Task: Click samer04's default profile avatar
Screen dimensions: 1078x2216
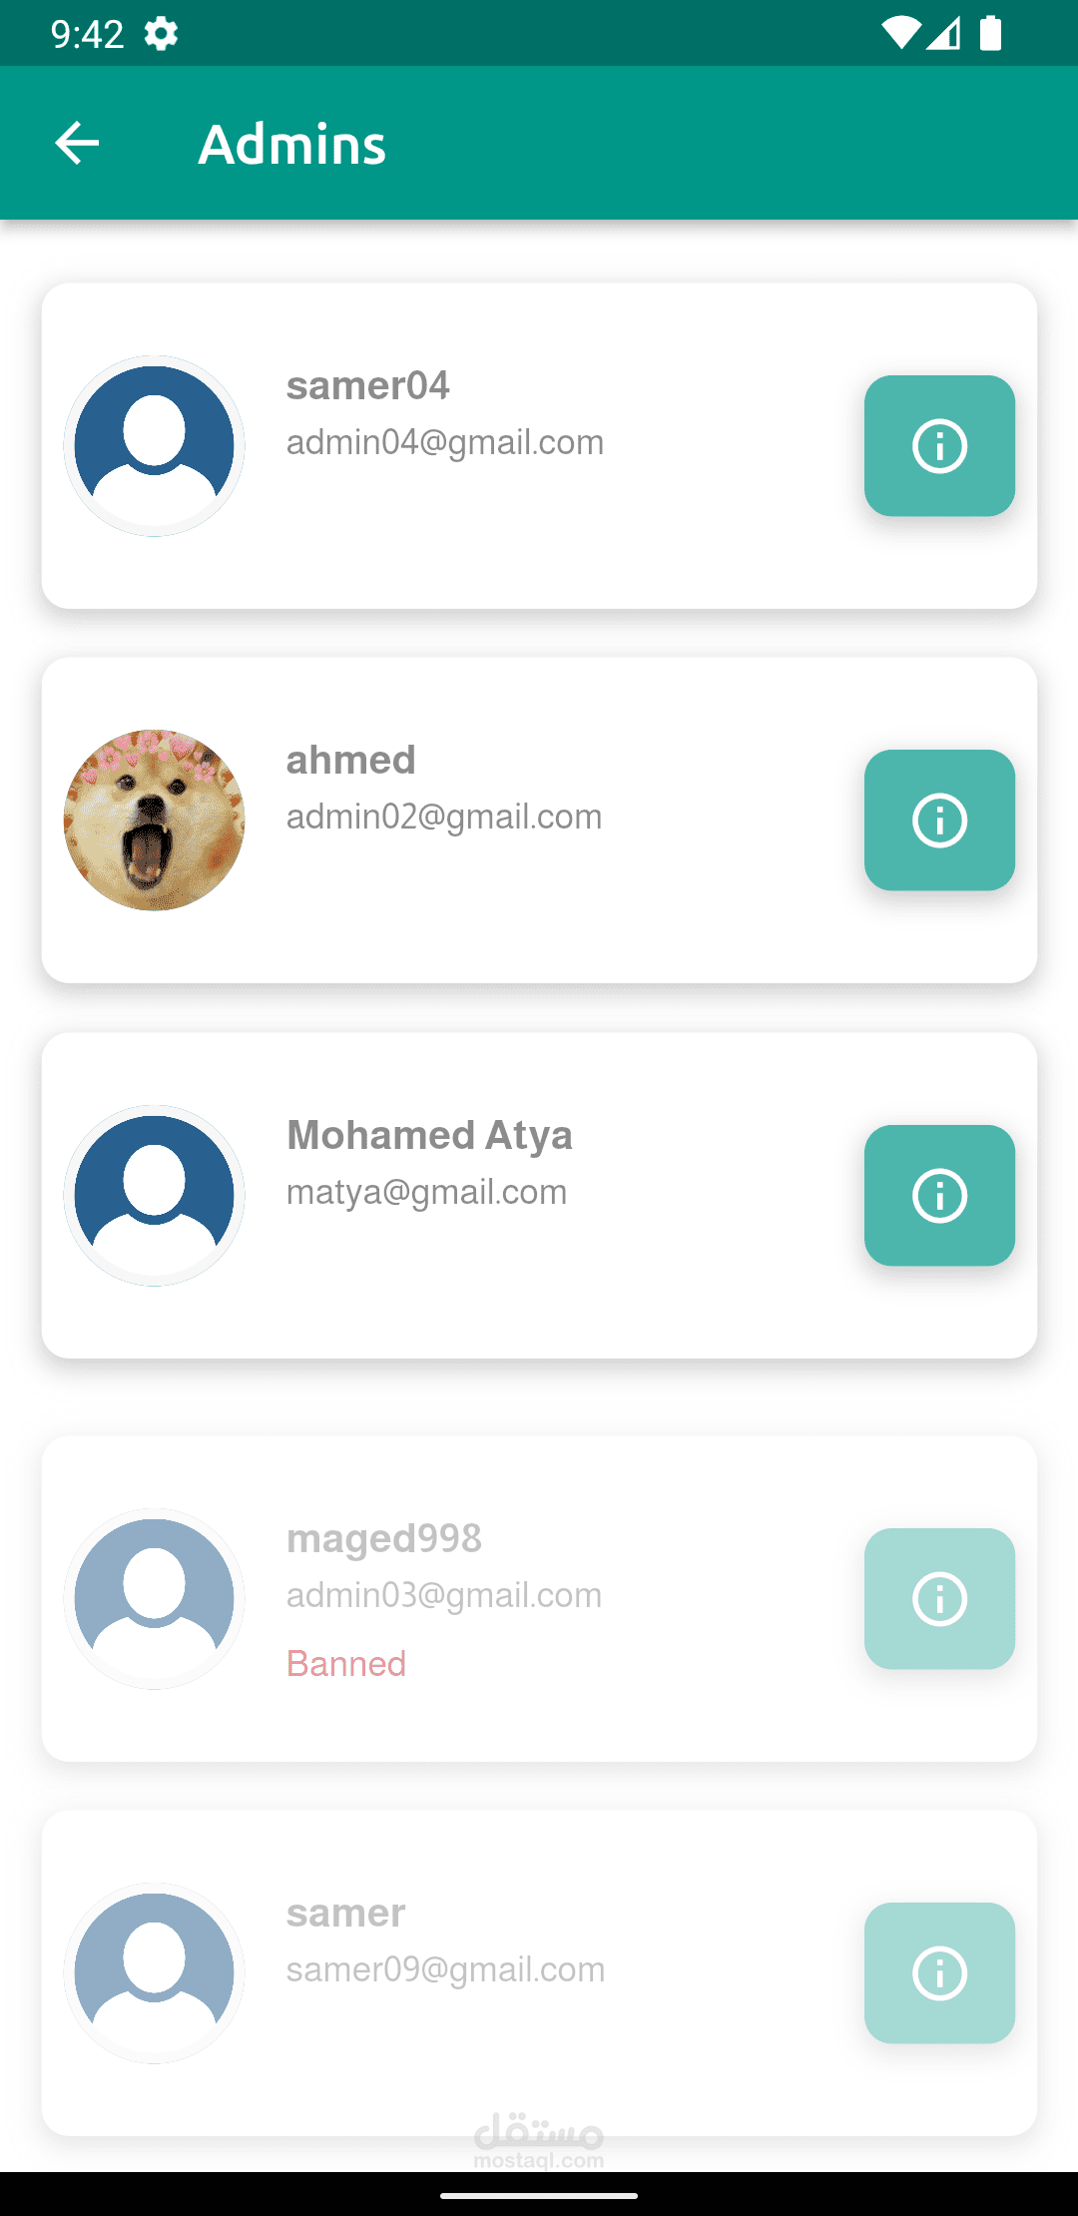Action: pos(155,445)
